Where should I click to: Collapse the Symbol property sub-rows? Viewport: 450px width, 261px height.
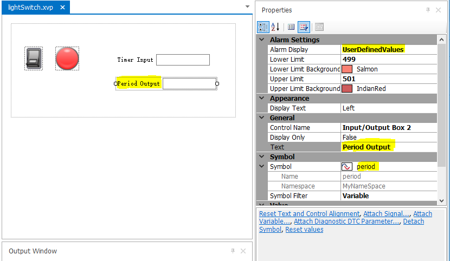click(262, 166)
